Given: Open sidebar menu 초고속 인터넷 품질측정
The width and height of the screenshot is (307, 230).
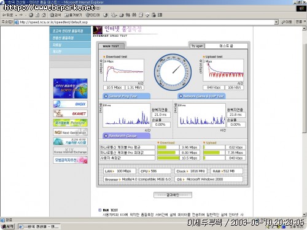Looking at the screenshot, I should tap(70, 31).
